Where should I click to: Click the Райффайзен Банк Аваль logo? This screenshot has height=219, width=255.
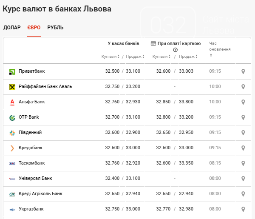12,87
